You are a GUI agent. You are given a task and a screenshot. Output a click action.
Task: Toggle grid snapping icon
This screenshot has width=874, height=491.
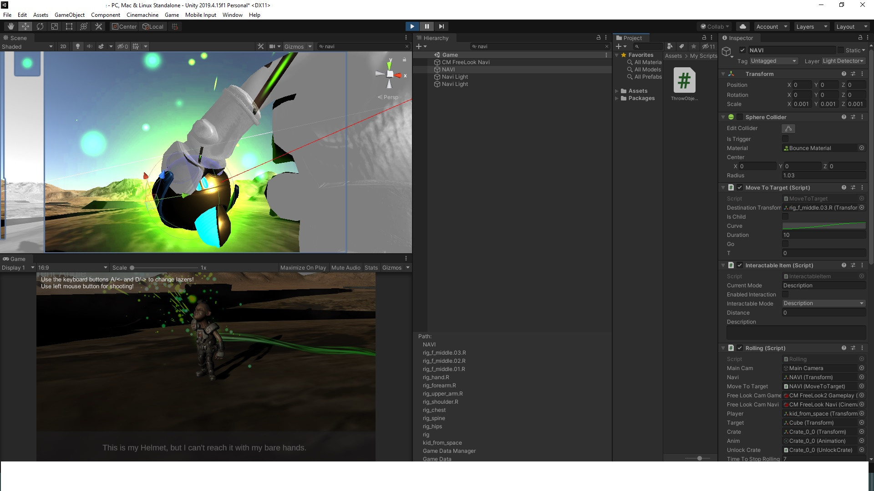175,26
